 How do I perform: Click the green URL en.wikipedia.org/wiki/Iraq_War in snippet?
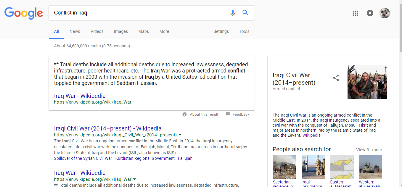click(93, 102)
